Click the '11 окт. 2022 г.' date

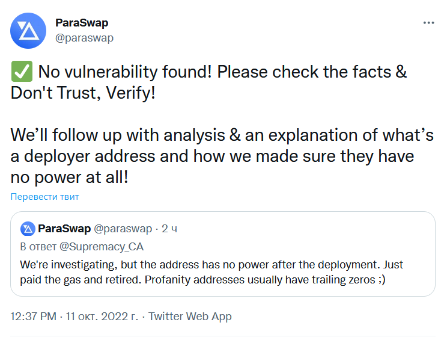pos(102,317)
